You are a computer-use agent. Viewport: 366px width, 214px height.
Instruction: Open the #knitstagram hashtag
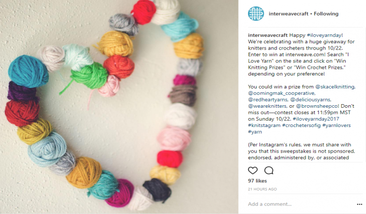pyautogui.click(x=264, y=125)
